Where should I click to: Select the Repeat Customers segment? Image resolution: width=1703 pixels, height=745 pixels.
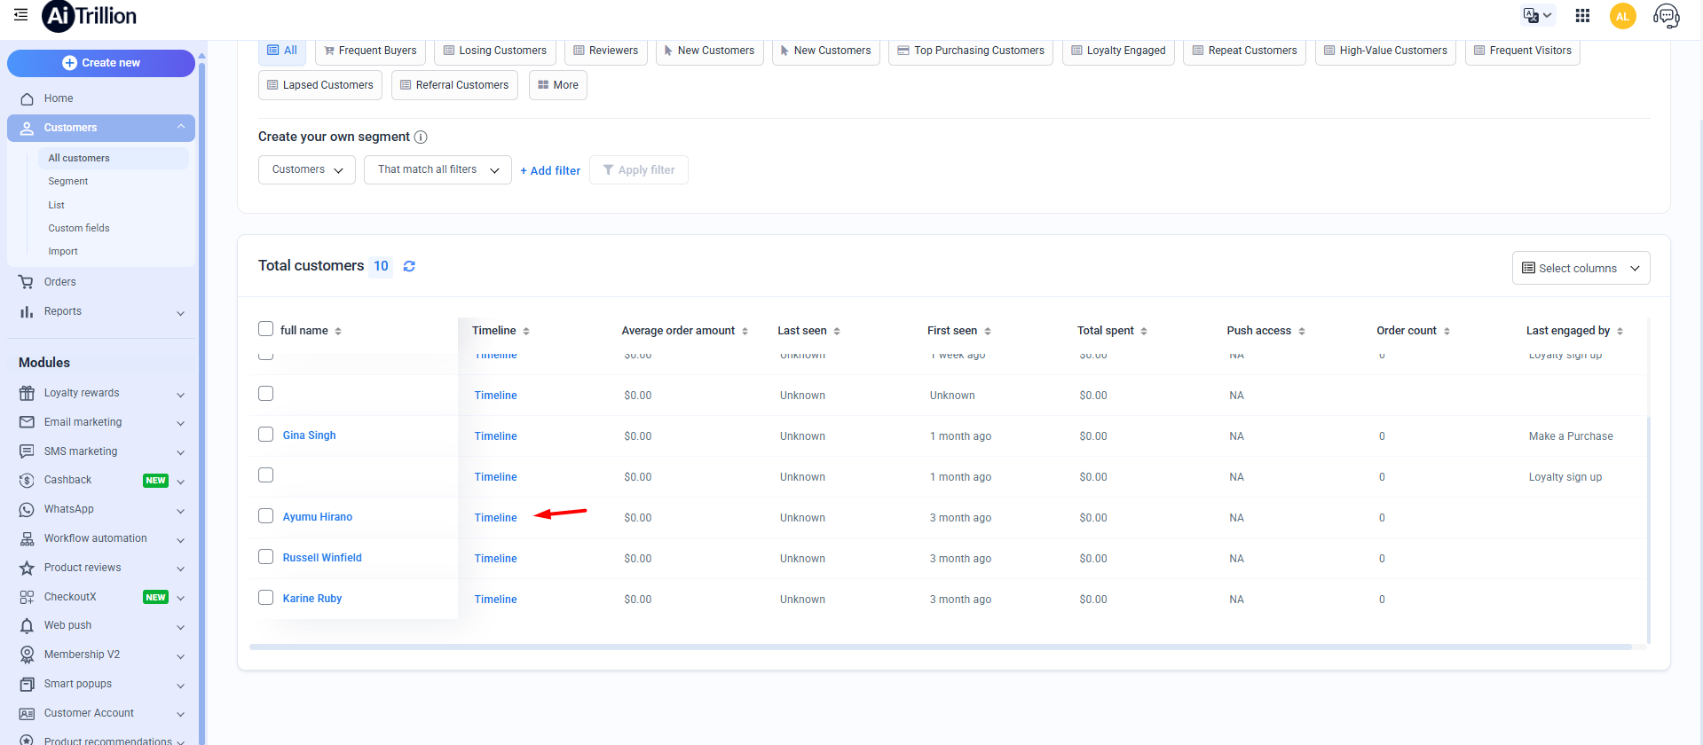click(x=1244, y=51)
